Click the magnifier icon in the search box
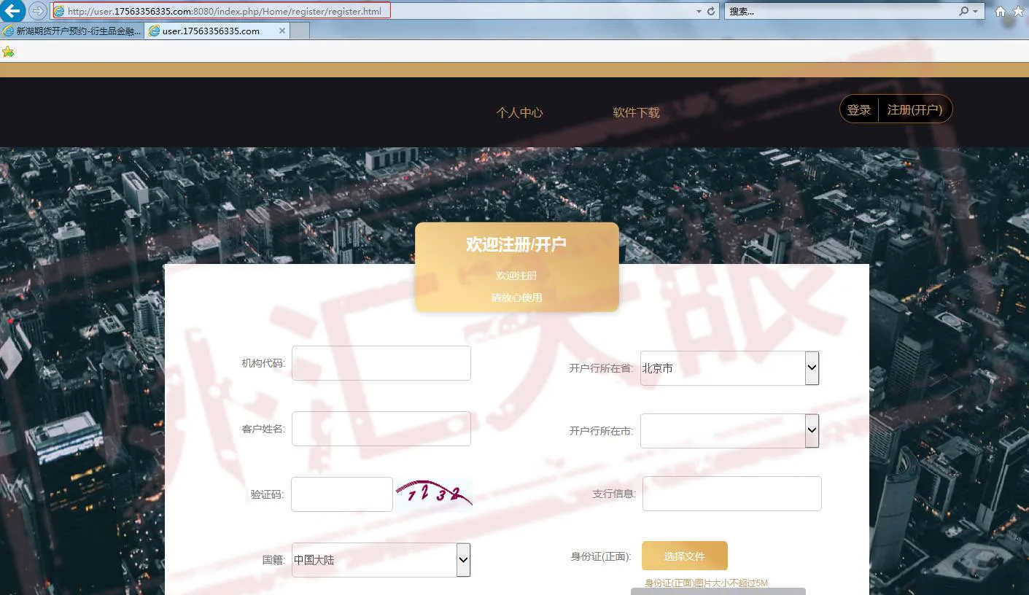This screenshot has width=1029, height=595. point(964,11)
